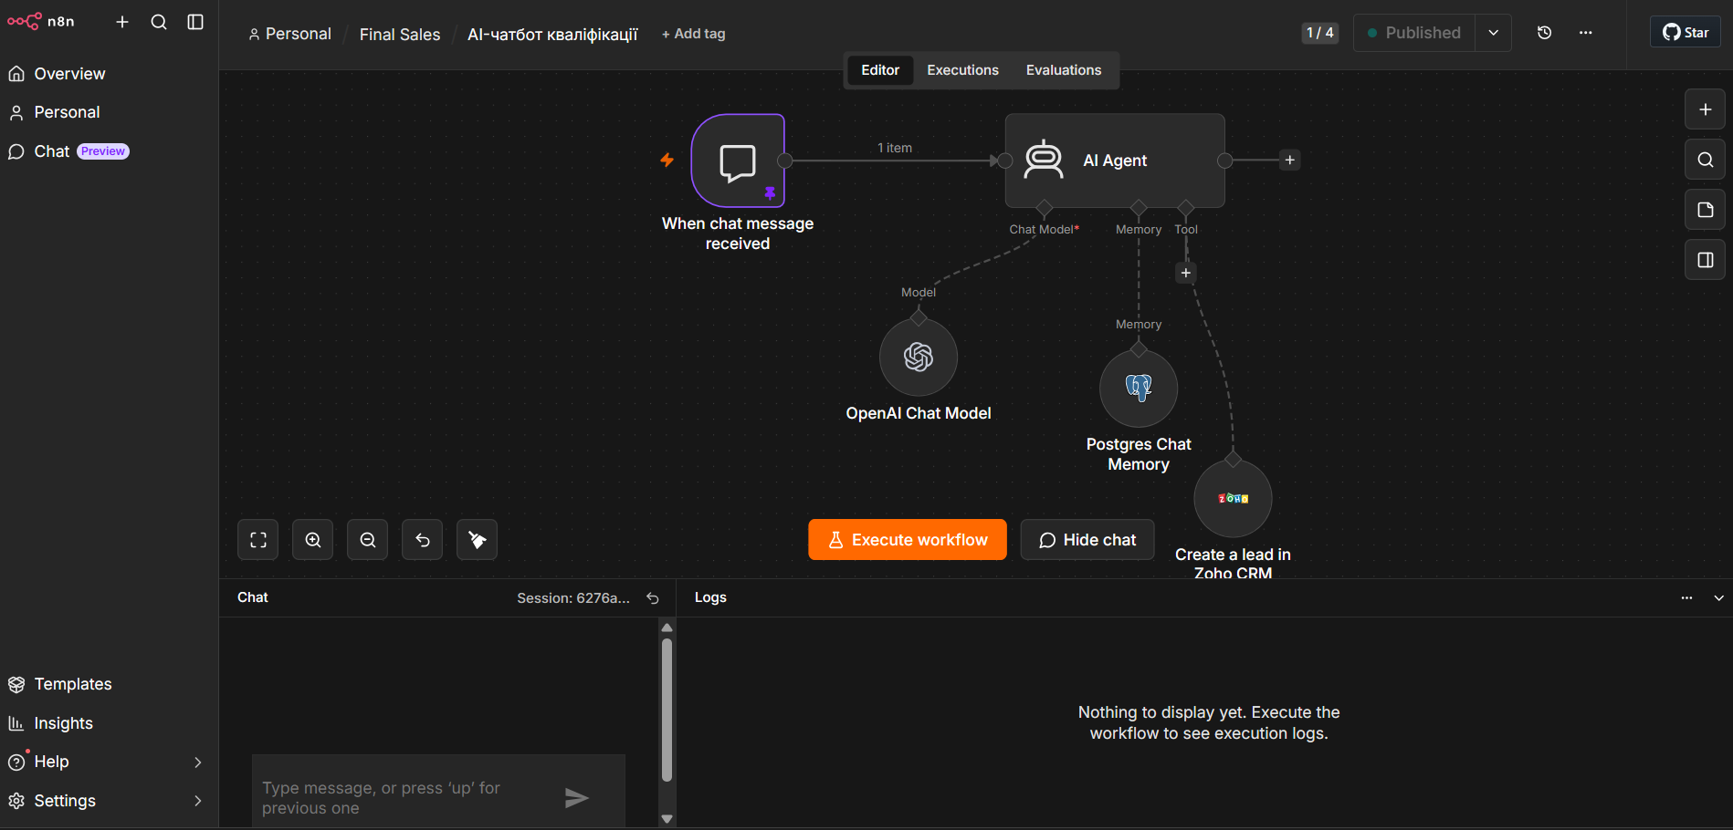
Task: Collapse the Logs panel chevron
Action: click(1719, 598)
